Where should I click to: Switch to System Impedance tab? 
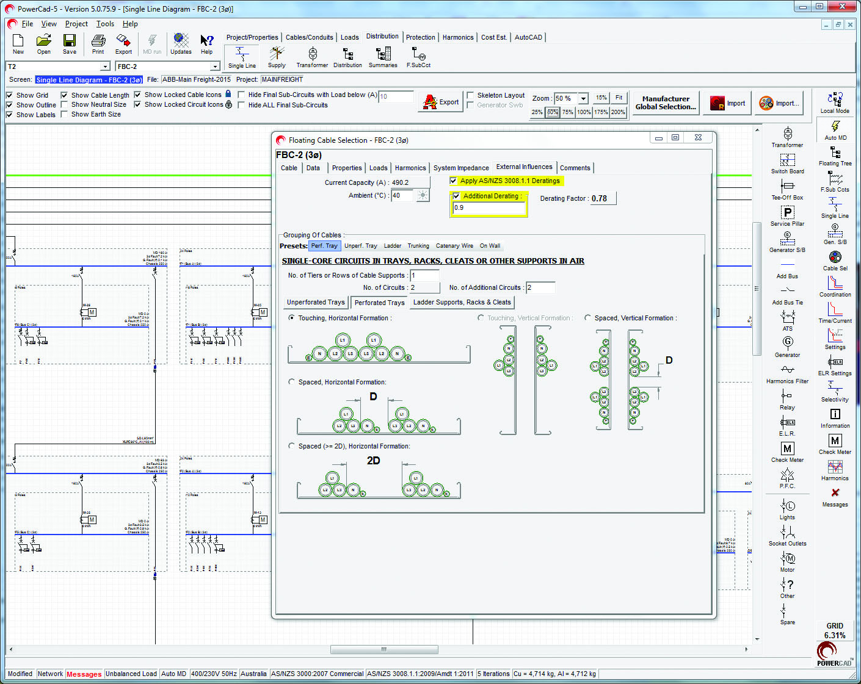click(461, 168)
